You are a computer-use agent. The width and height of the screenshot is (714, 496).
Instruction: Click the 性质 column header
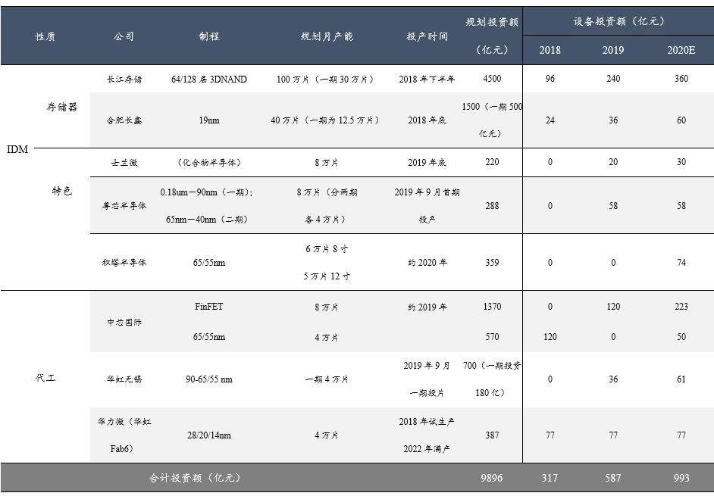pos(45,36)
